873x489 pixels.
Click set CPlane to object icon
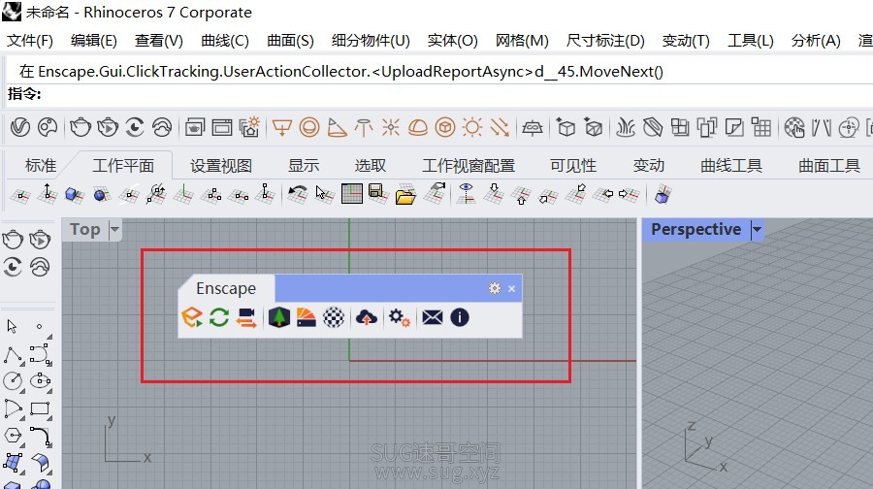point(74,194)
